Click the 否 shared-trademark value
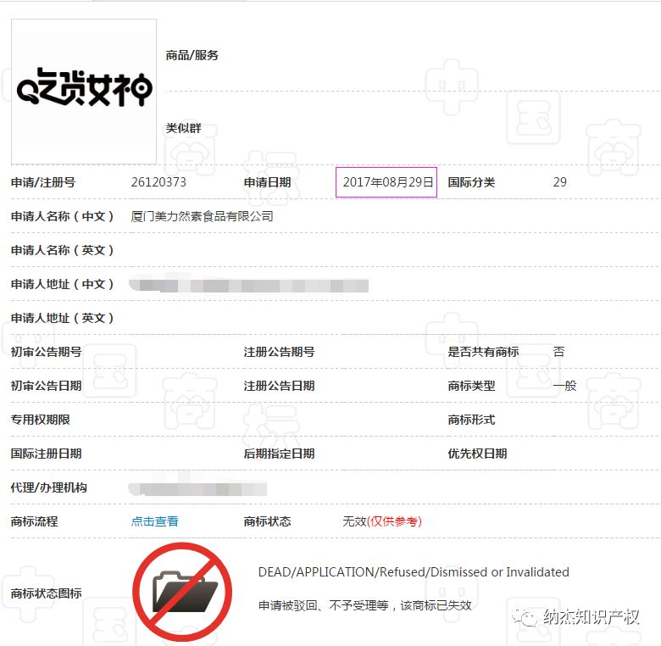Image resolution: width=661 pixels, height=646 pixels. 558,352
